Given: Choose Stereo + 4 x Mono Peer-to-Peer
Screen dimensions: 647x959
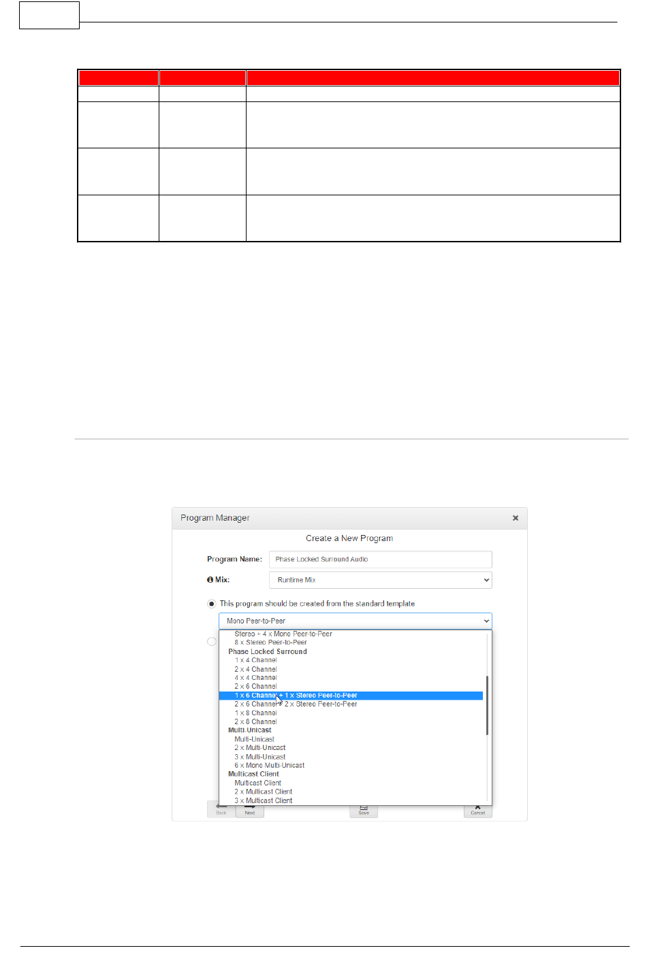Looking at the screenshot, I should [x=283, y=634].
